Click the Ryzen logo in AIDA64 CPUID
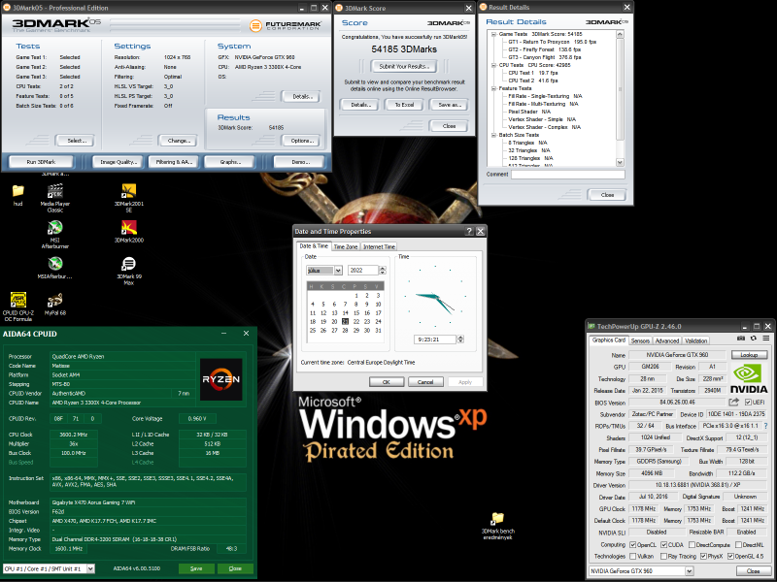The height and width of the screenshot is (582, 777). pos(221,379)
